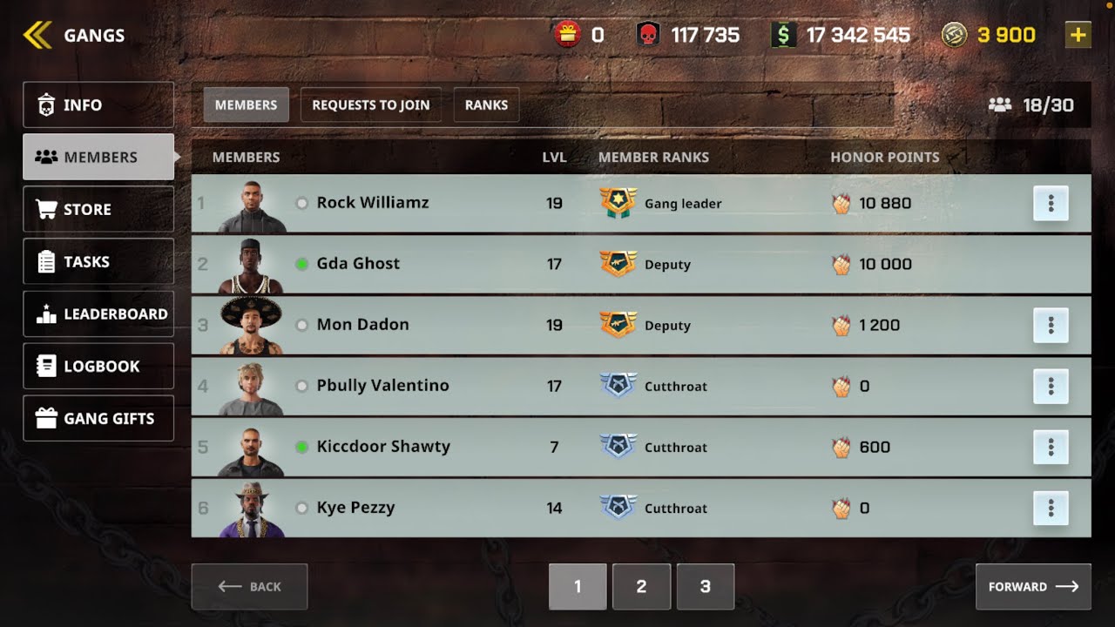Screen dimensions: 1115x627
Task: Expand options for Kye Pezzy
Action: [1051, 508]
